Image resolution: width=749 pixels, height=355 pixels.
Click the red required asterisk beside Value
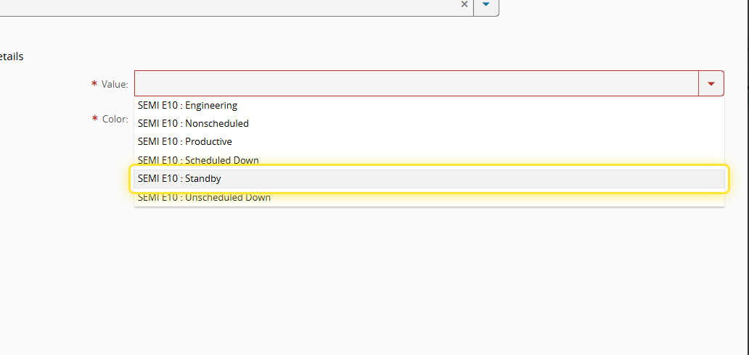click(x=94, y=85)
